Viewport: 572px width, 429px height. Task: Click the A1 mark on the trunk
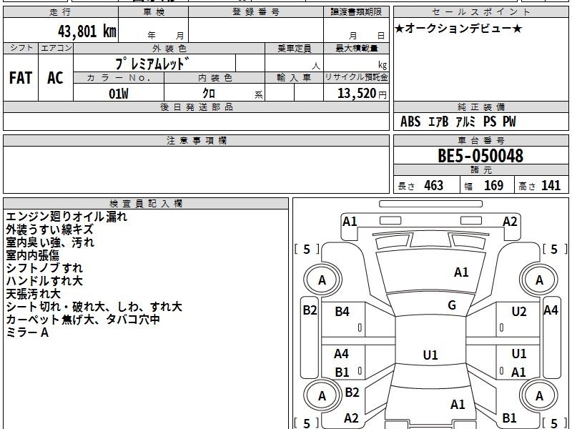click(458, 404)
